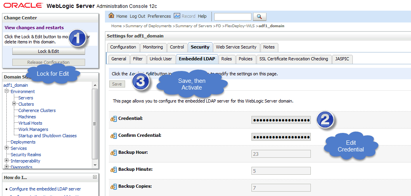This screenshot has width=411, height=196.
Task: Open the Configuration tab
Action: pos(123,47)
